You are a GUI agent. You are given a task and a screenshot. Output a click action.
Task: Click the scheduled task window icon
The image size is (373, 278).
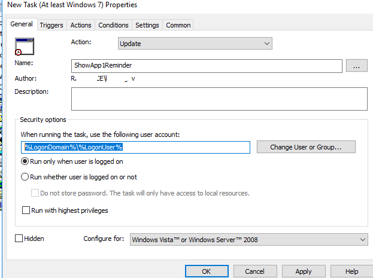25,47
